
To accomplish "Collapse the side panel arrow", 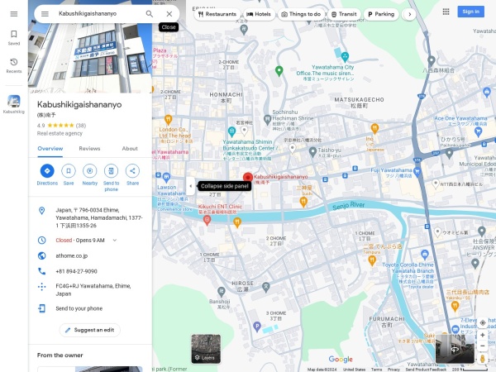I will pos(190,186).
